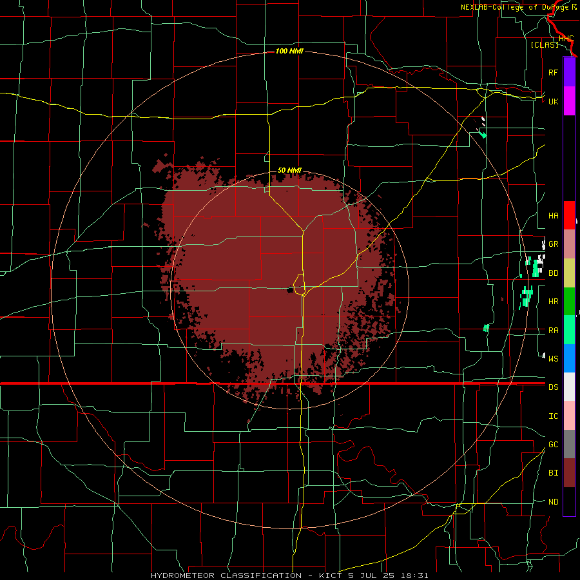Pick the dark green HR legend swatch
The height and width of the screenshot is (580, 580).
[569, 301]
